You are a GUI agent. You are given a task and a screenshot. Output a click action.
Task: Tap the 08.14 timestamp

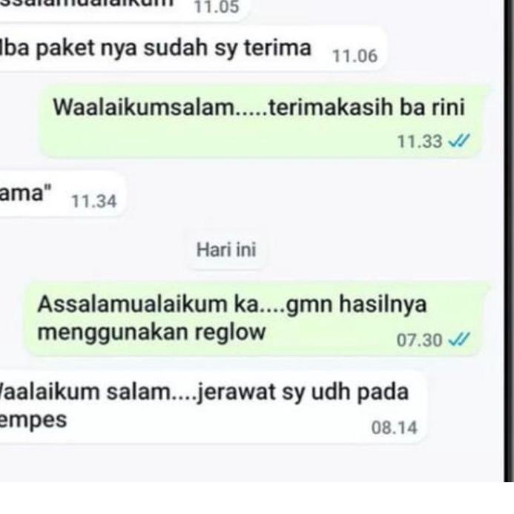[x=394, y=428]
